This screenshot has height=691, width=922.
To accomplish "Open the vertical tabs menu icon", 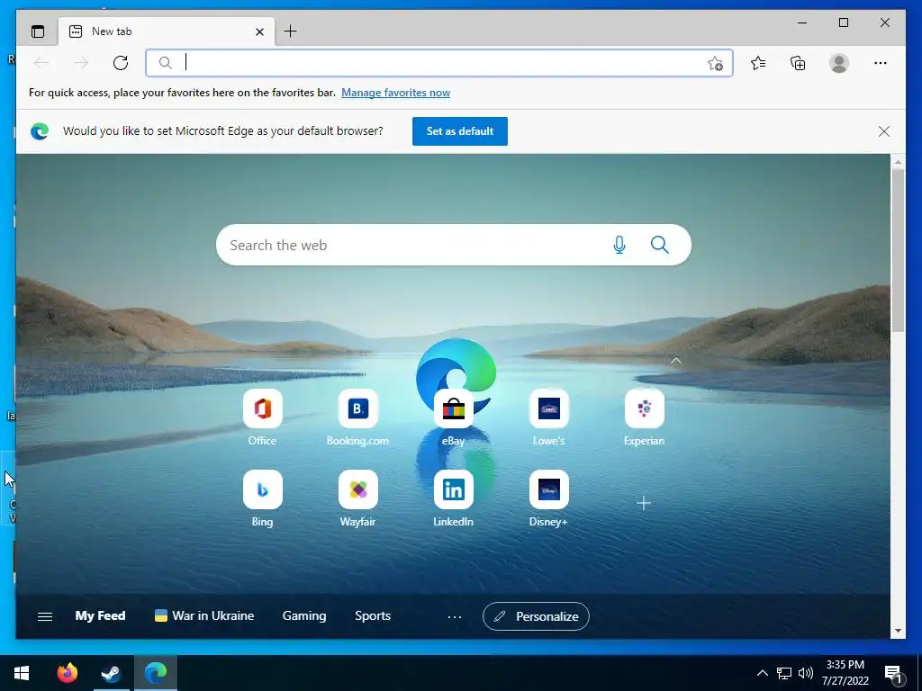I will click(x=38, y=31).
